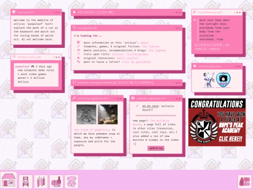Click the cat icon beside 'more information'

coord(79,43)
